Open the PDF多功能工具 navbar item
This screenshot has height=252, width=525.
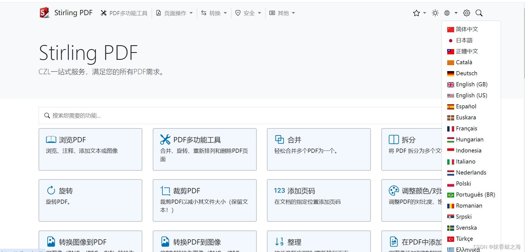click(x=124, y=13)
